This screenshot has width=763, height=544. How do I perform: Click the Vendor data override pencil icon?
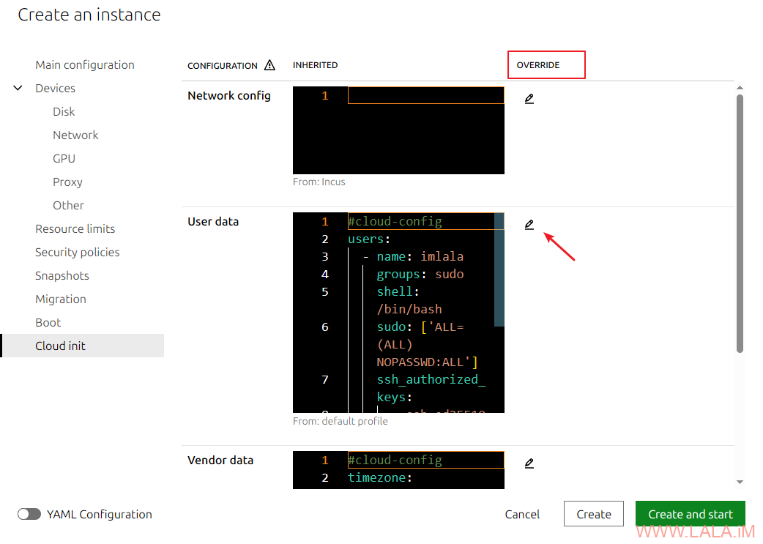[529, 463]
